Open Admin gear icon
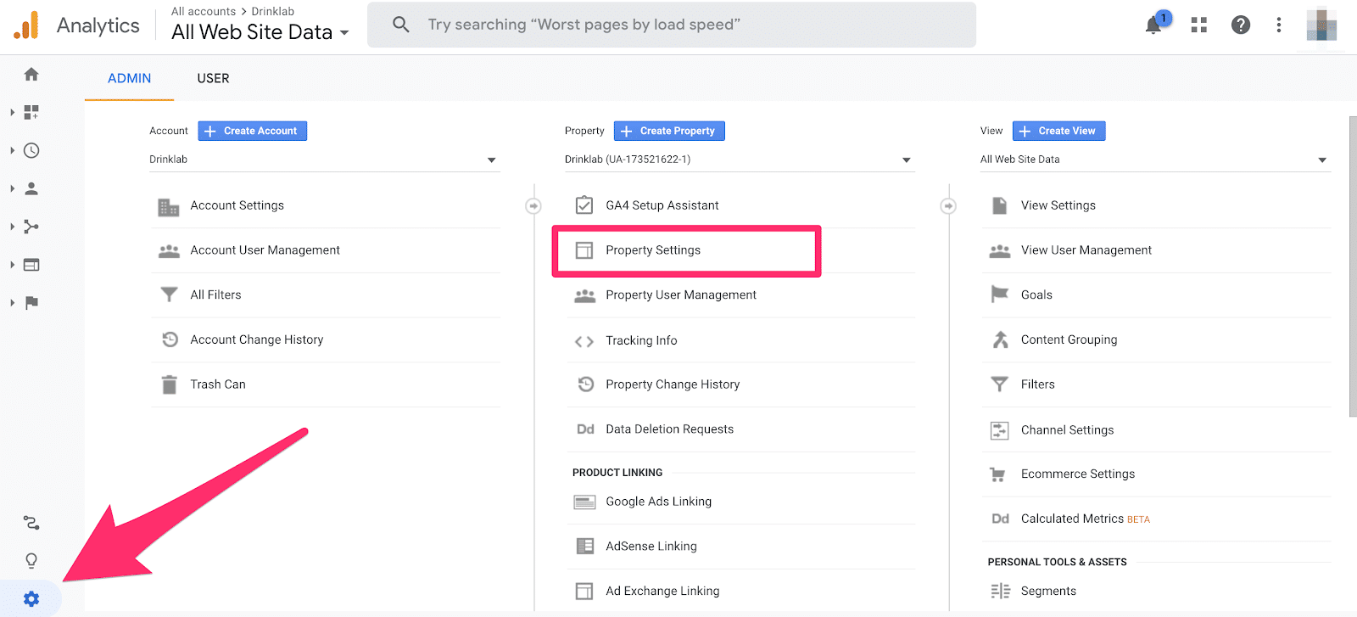This screenshot has height=617, width=1357. [31, 599]
